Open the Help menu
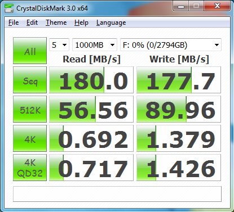 81,22
